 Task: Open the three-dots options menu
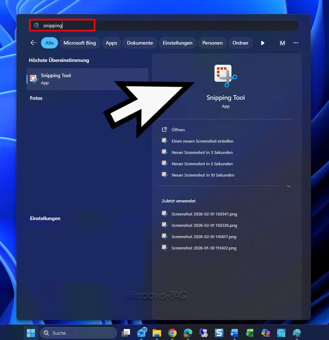click(296, 43)
